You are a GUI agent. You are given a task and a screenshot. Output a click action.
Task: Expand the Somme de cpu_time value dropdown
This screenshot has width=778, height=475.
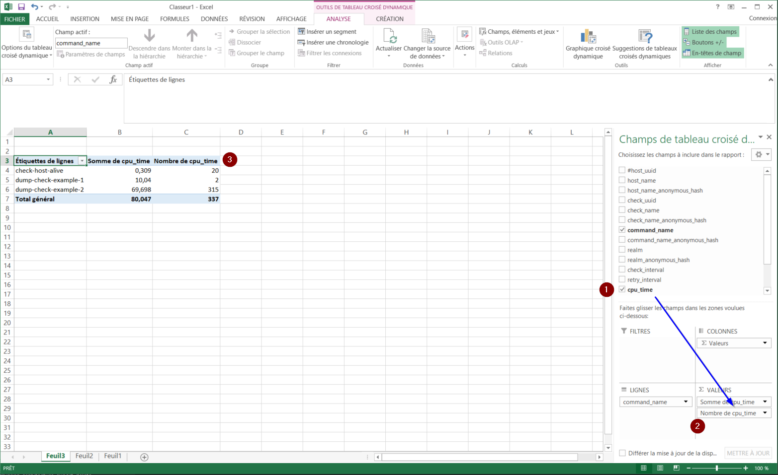coord(765,402)
